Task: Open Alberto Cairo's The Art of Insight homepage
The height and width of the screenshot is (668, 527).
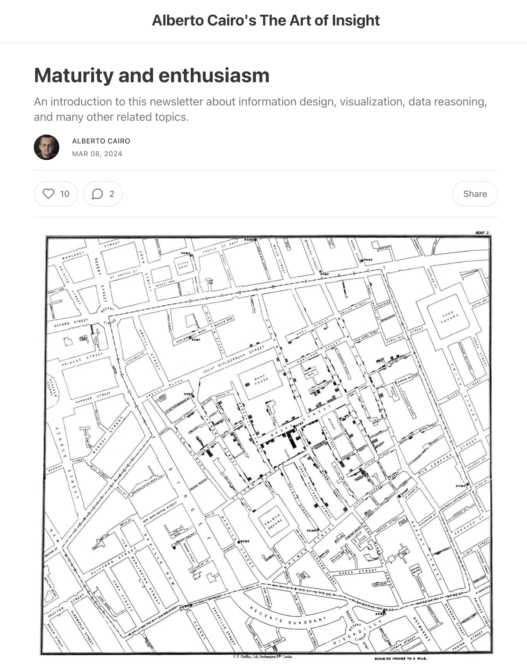Action: tap(266, 20)
